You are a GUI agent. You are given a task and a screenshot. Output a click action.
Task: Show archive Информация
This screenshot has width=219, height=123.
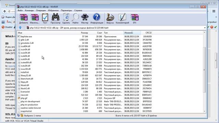96,18
